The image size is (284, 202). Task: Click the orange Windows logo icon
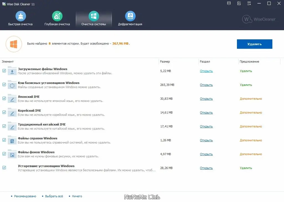pos(14,44)
